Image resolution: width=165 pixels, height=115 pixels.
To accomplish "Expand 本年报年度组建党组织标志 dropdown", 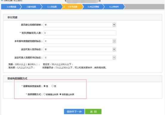I will pyautogui.click(x=80, y=41).
